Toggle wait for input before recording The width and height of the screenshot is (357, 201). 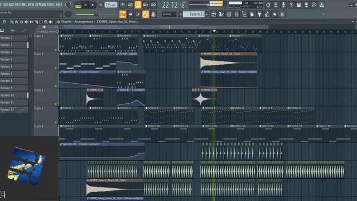(x=131, y=4)
